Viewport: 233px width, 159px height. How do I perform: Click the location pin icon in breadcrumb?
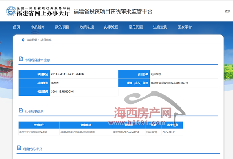23,40
